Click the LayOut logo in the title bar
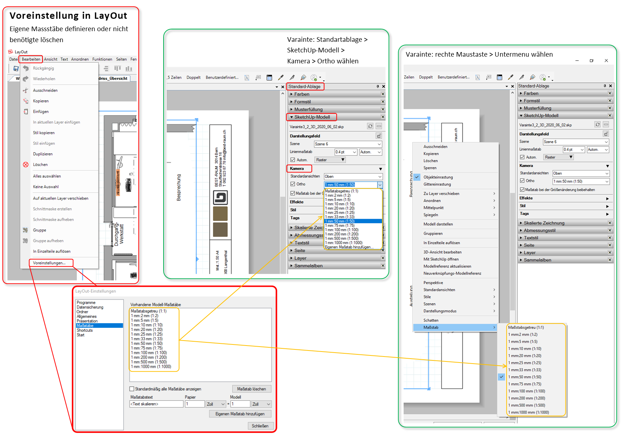 click(x=11, y=52)
